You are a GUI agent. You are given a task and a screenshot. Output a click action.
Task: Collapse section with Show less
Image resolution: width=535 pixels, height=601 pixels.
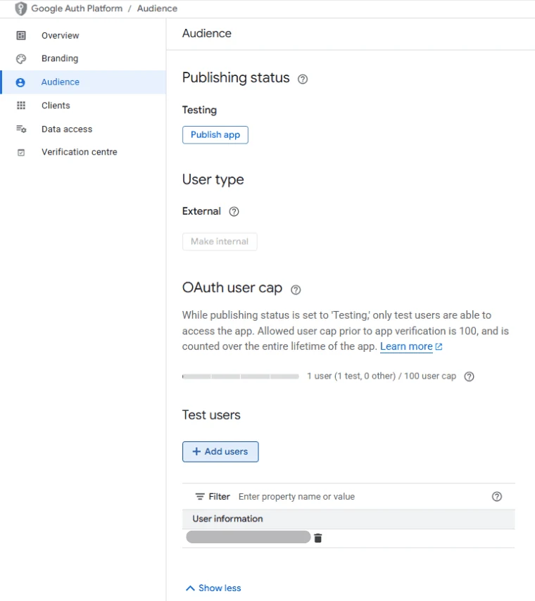tap(213, 588)
